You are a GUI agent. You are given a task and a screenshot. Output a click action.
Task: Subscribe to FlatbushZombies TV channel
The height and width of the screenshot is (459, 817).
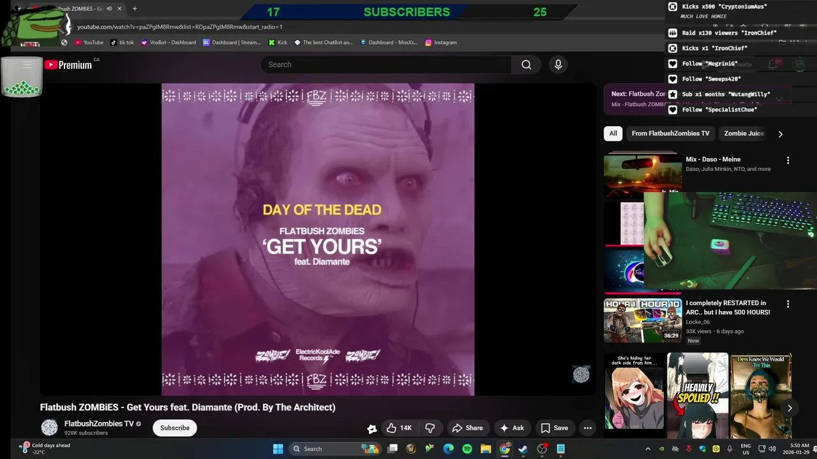pyautogui.click(x=175, y=428)
